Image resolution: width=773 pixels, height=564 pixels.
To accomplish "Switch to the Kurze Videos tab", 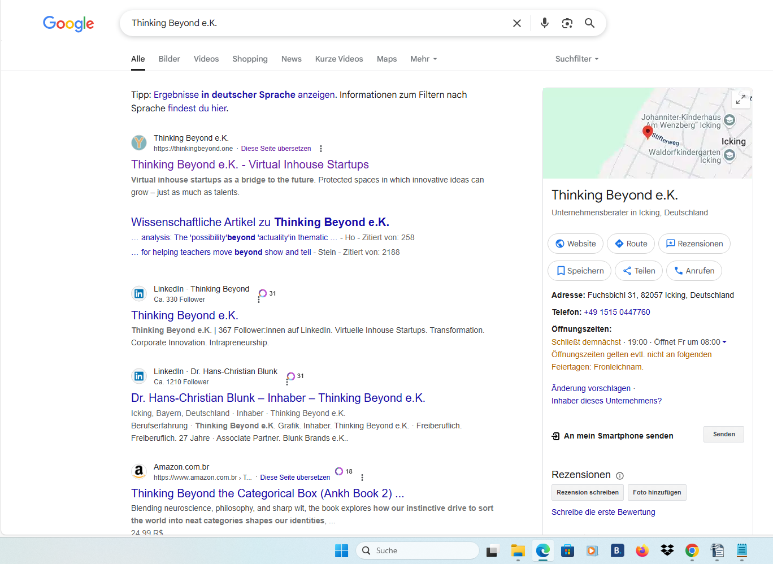I will 339,59.
